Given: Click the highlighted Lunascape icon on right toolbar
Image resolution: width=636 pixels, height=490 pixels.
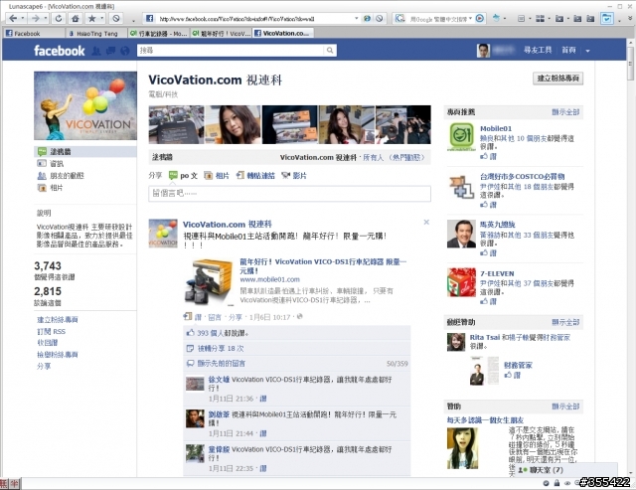Looking at the screenshot, I should [607, 18].
